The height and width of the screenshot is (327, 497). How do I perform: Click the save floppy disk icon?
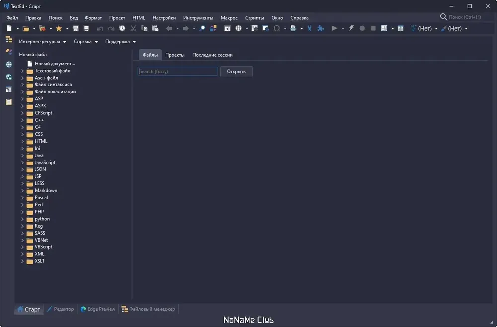click(x=76, y=28)
